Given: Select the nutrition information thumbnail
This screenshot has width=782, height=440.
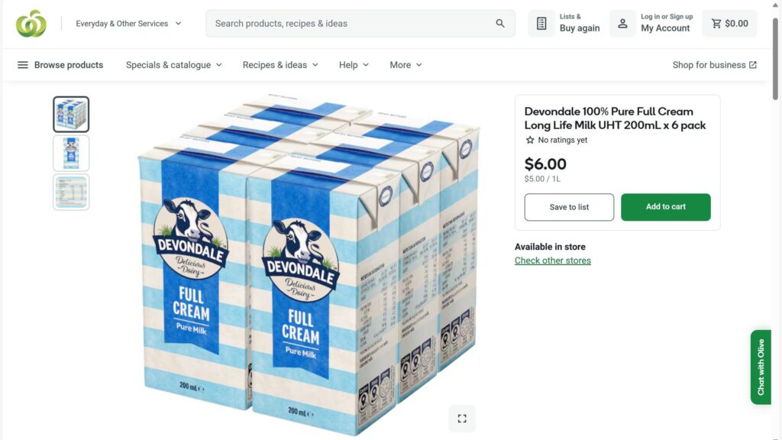Looking at the screenshot, I should click(x=71, y=192).
